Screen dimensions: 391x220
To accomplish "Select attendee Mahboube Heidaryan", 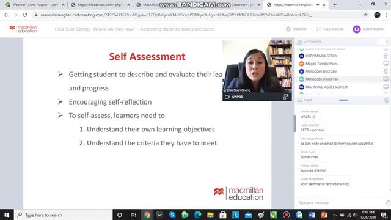I will click(322, 79).
